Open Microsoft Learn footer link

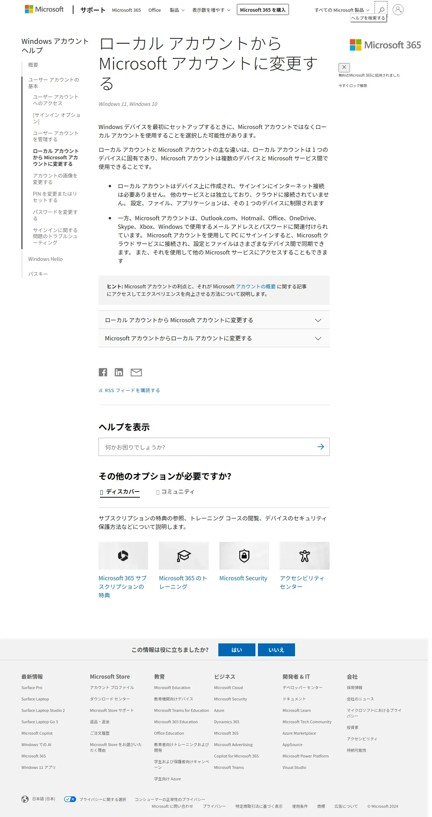point(296,710)
